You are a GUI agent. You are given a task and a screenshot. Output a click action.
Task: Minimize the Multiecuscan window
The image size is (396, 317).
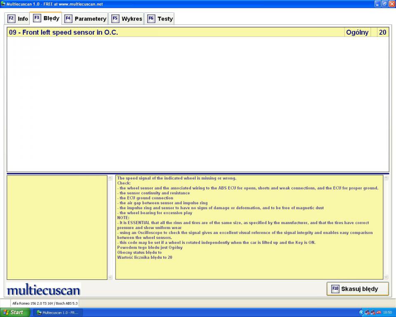coord(377,4)
